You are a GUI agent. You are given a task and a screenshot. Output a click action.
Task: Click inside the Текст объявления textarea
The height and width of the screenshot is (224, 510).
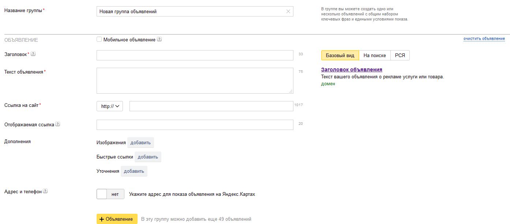point(195,81)
